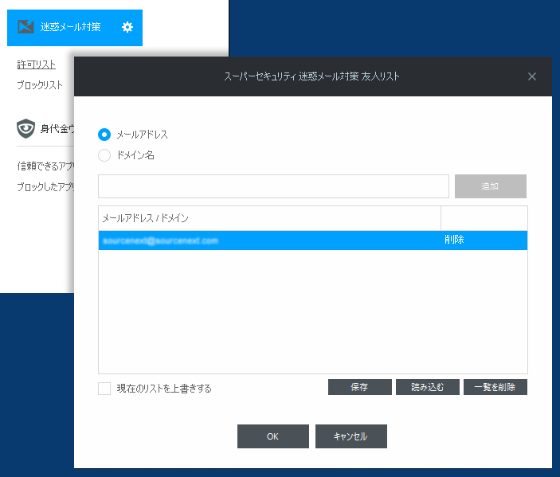Click the ransomware shield eye icon
The width and height of the screenshot is (560, 477).
(x=26, y=128)
